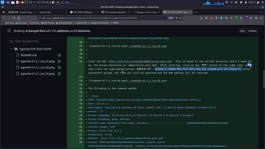Open the extensions puzzle icon
This screenshot has width=265, height=149.
pyautogui.click(x=241, y=18)
